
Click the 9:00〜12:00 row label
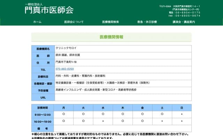(43, 115)
